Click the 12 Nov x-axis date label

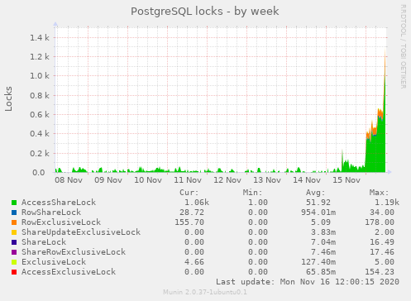[x=227, y=180]
